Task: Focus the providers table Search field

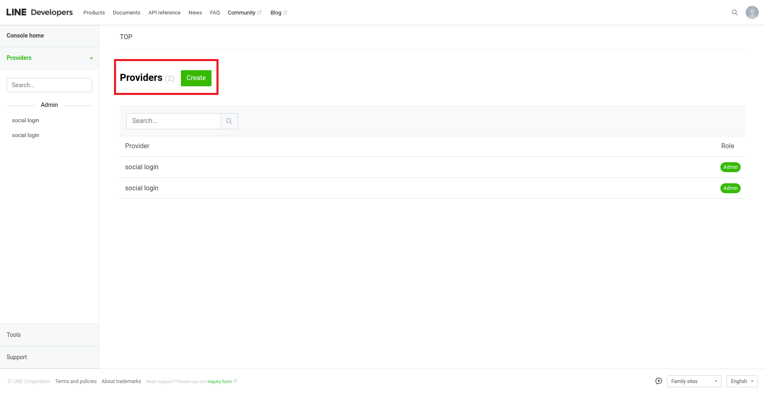Action: (x=173, y=121)
